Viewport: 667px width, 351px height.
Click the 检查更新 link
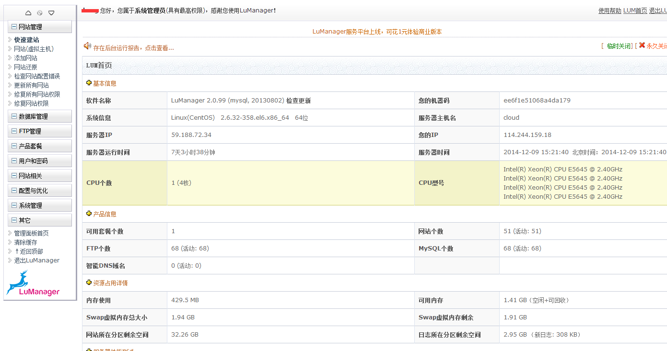click(x=298, y=101)
